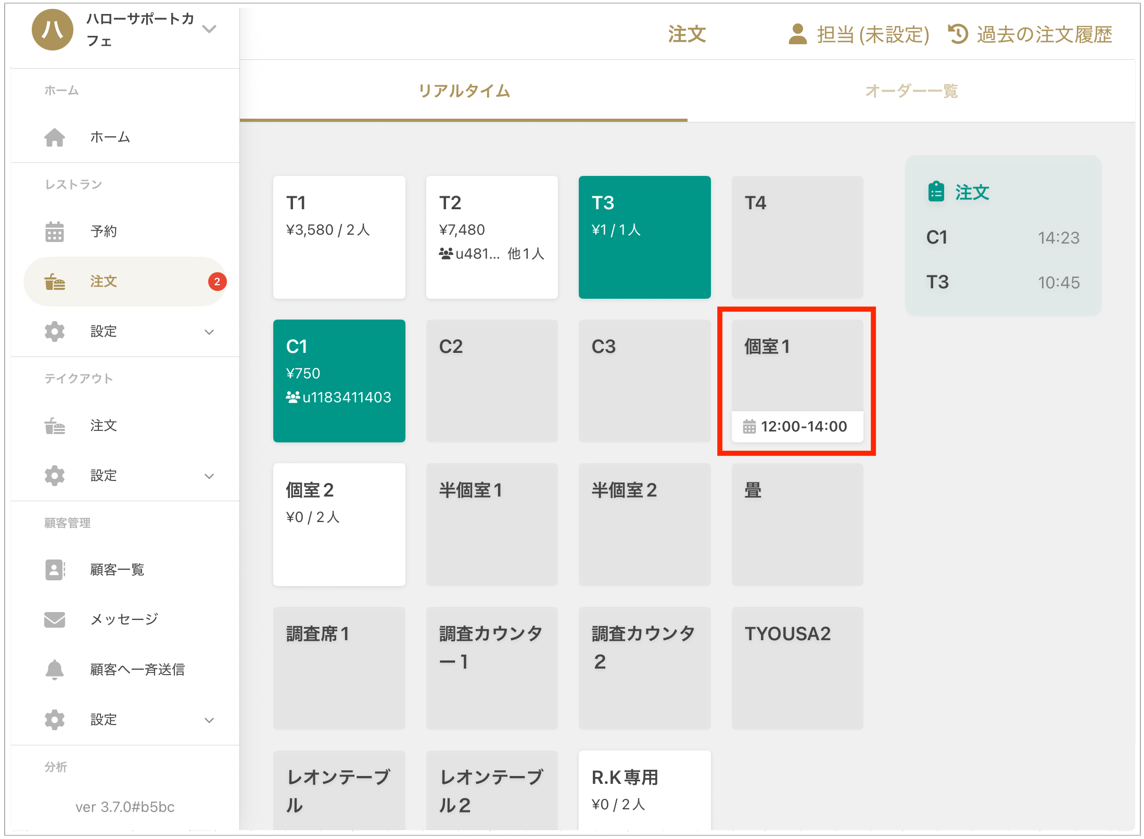Switch to the オーダー一覧 tab
Screen dimensions: 1144x839
pos(911,91)
